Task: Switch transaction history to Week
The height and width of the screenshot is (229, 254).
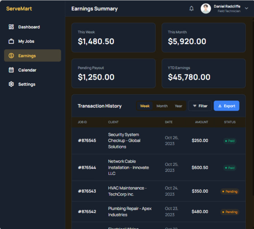Action: (145, 106)
